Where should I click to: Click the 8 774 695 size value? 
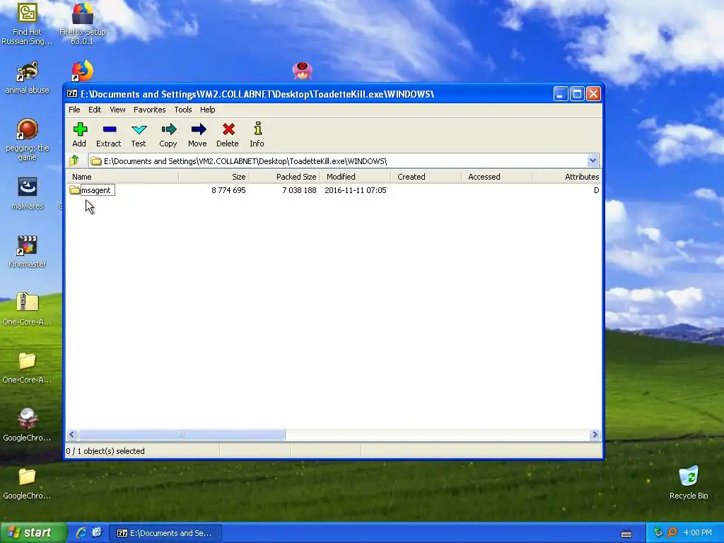(x=228, y=190)
